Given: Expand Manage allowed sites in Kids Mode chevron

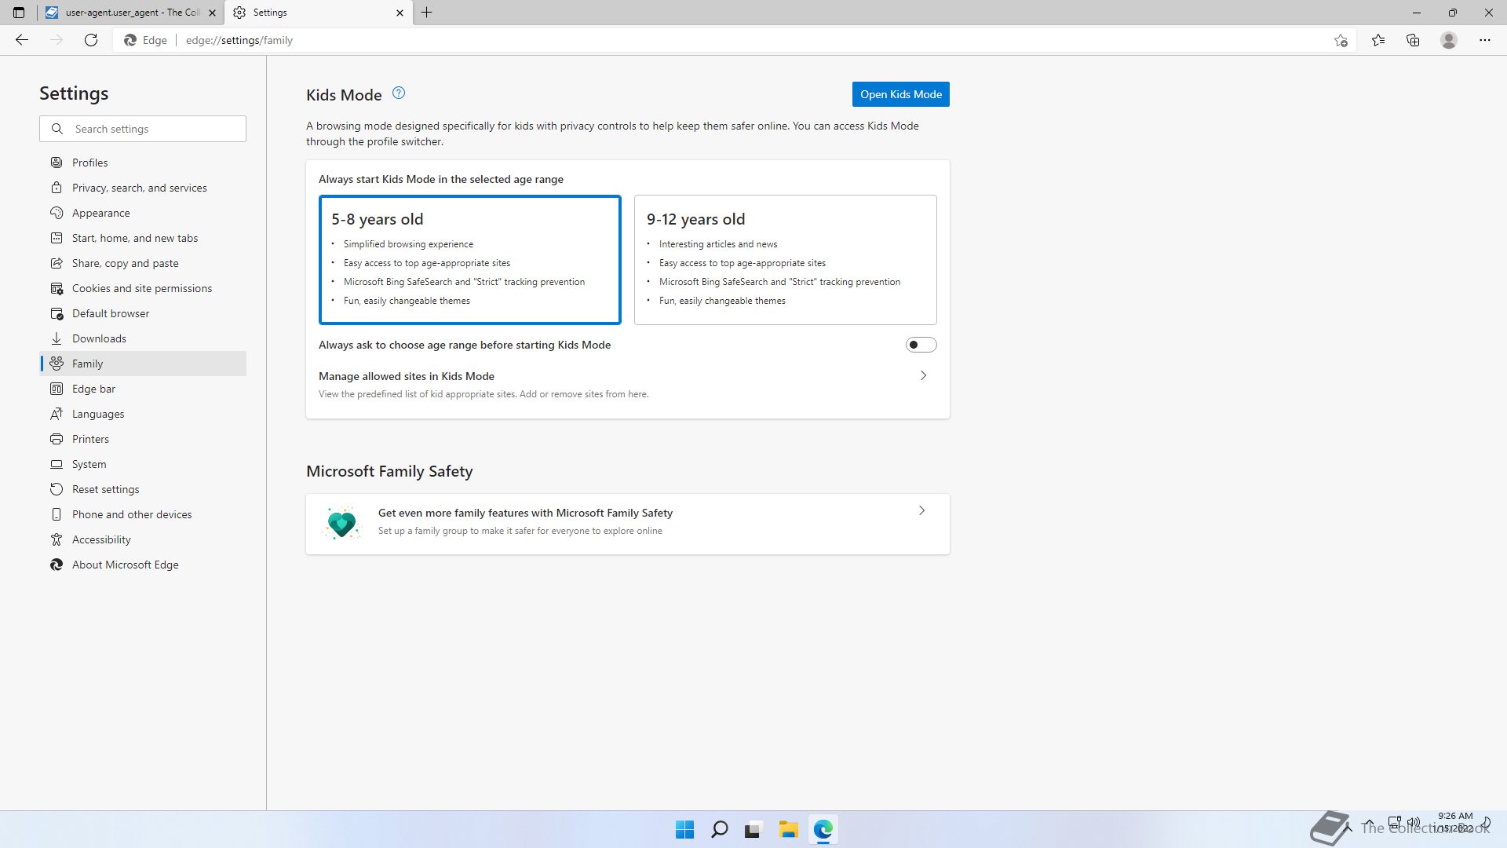Looking at the screenshot, I should (923, 375).
